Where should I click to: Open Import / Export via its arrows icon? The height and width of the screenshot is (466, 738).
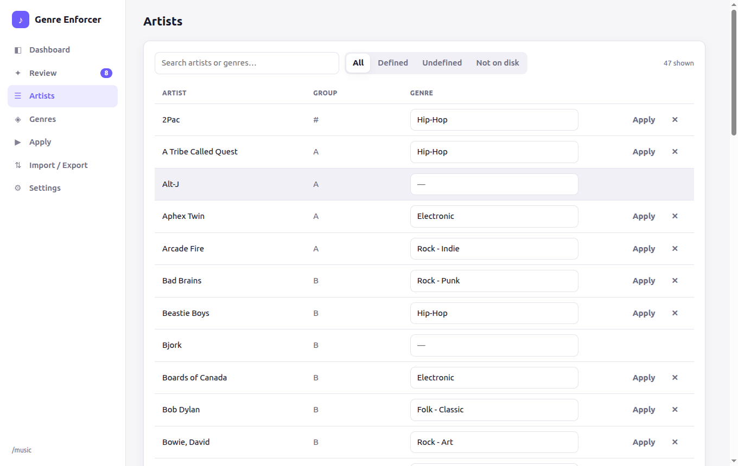[18, 165]
